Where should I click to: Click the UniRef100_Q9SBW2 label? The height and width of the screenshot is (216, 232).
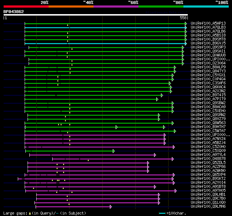pos(208,103)
